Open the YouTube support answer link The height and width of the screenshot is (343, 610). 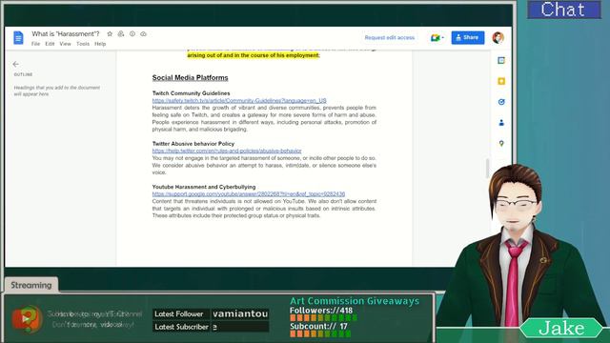pos(249,194)
